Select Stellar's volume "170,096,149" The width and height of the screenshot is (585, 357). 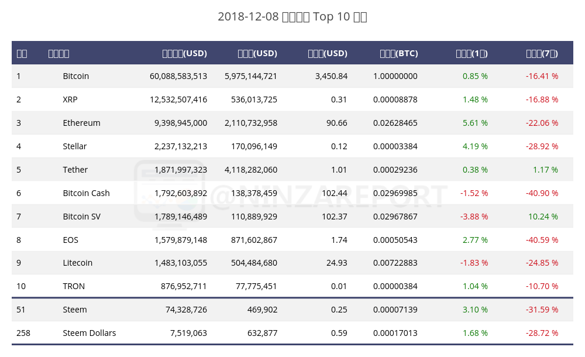(254, 146)
